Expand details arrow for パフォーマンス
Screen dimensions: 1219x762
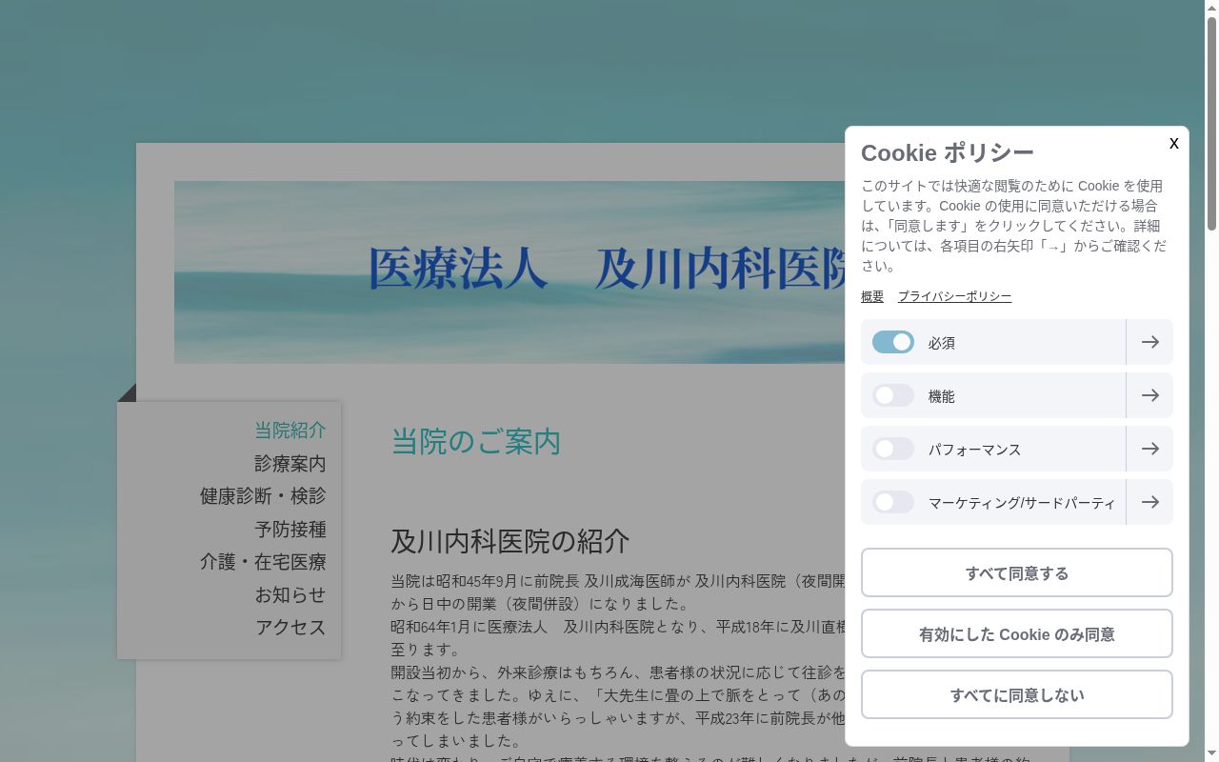tap(1149, 449)
